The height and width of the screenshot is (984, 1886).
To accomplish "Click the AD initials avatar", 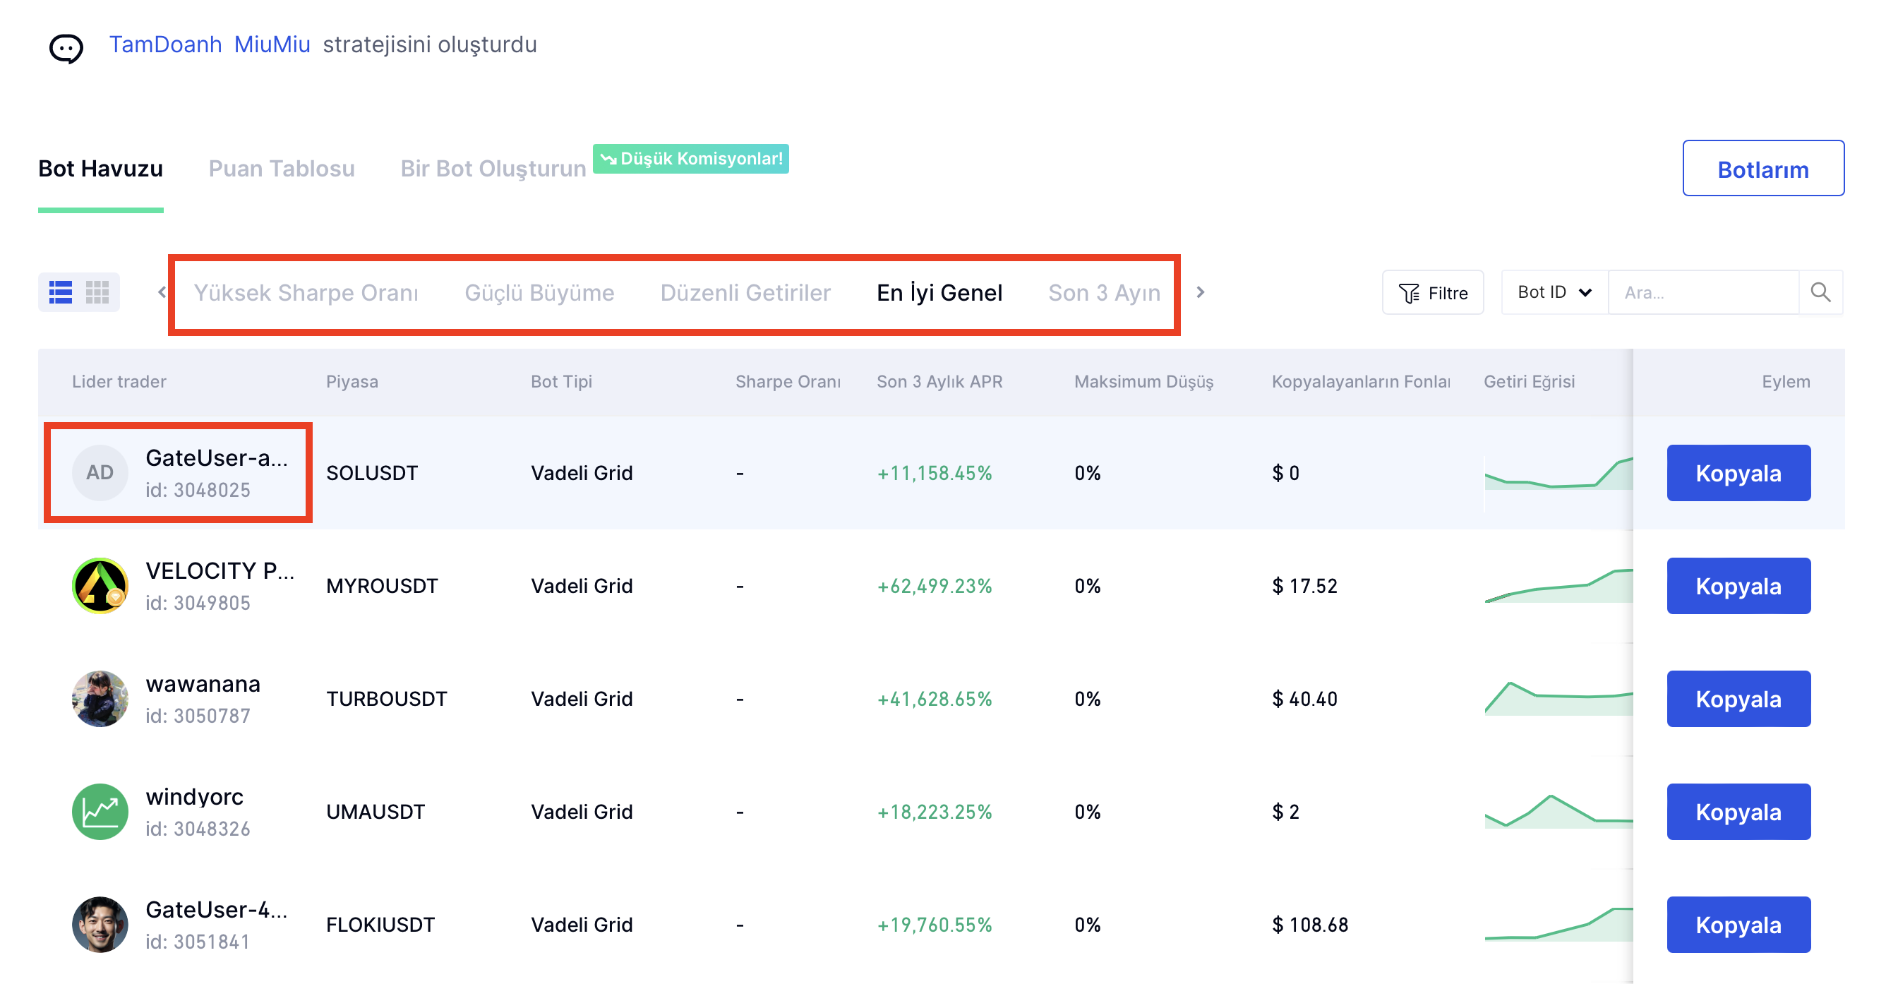I will (x=100, y=473).
